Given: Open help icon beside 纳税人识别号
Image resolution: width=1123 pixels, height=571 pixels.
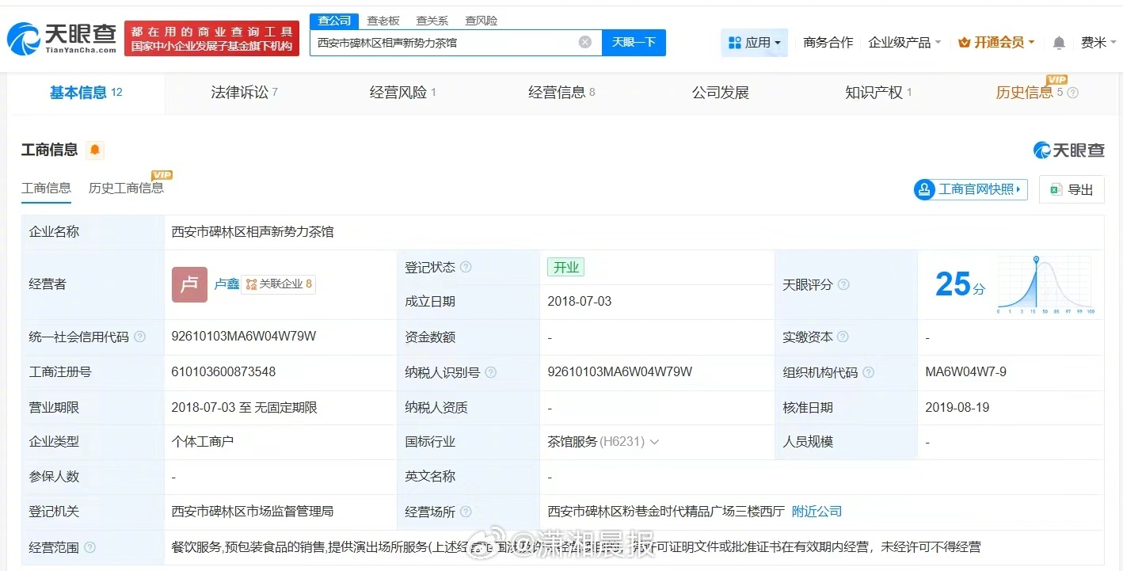Looking at the screenshot, I should coord(491,372).
